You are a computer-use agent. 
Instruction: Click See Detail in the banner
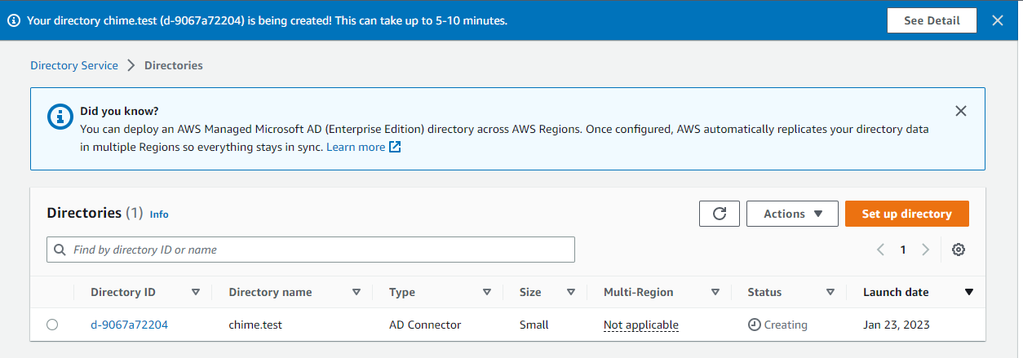tap(932, 20)
